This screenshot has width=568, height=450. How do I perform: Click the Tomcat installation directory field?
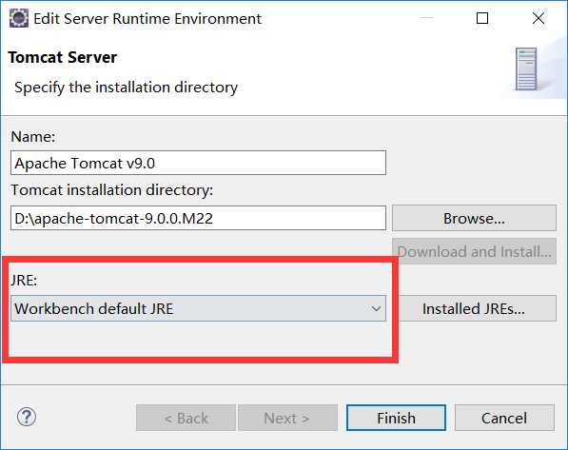198,218
